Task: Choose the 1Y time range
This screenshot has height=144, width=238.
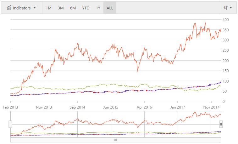Action: click(98, 8)
